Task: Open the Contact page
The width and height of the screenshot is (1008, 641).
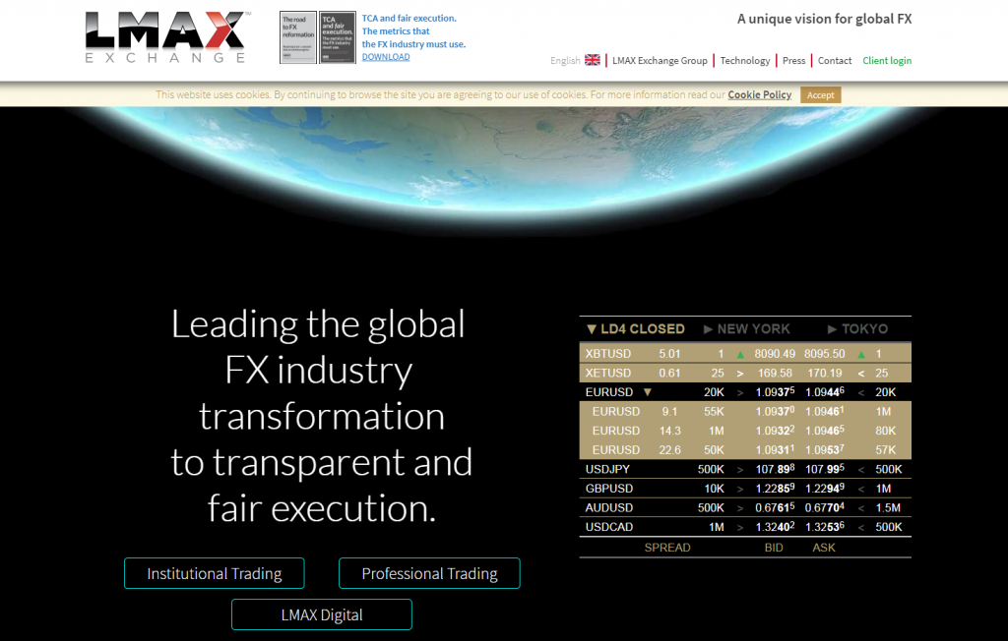Action: tap(835, 60)
